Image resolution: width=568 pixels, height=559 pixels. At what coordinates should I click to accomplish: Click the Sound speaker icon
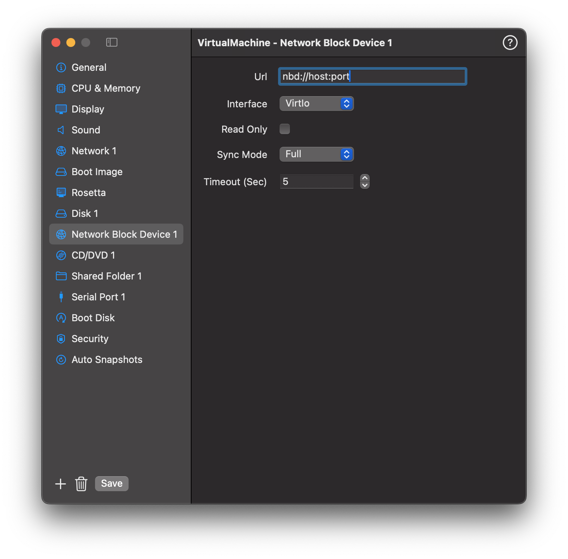click(x=61, y=130)
